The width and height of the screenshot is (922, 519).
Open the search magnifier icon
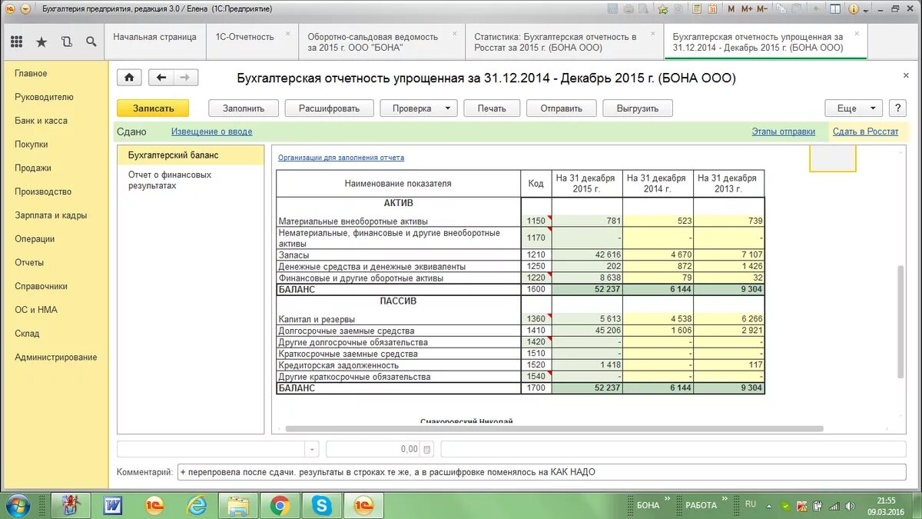coord(91,42)
